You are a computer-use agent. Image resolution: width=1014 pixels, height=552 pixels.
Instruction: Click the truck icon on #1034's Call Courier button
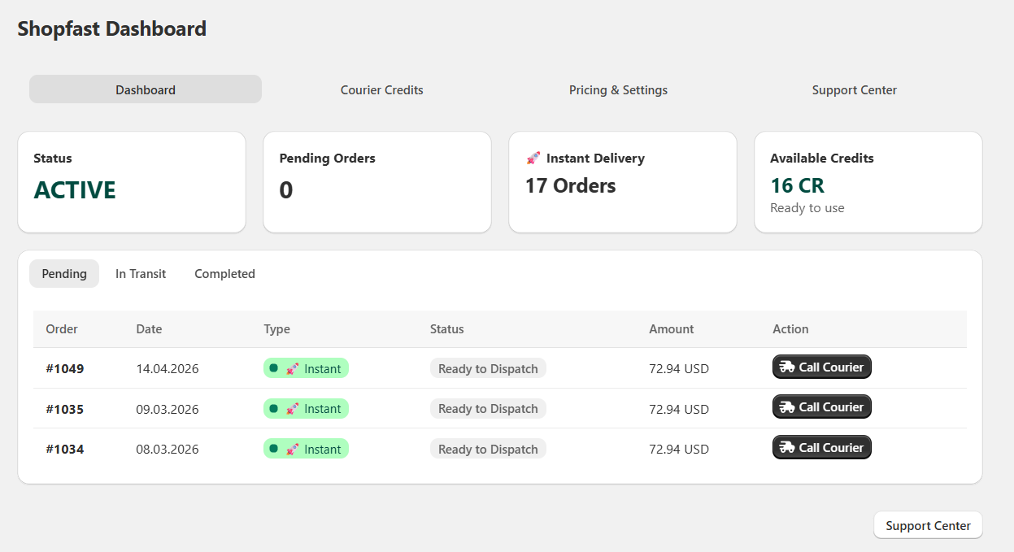click(x=786, y=447)
